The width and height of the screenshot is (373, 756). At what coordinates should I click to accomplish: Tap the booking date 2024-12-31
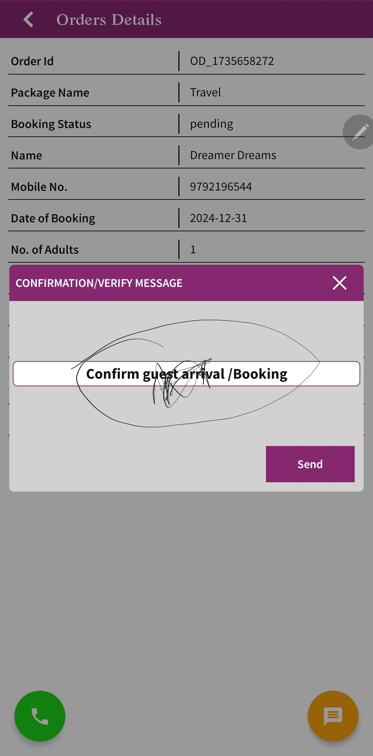(218, 218)
